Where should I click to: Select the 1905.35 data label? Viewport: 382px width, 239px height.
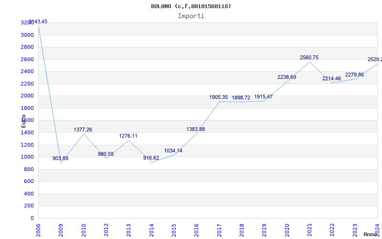pyautogui.click(x=219, y=98)
